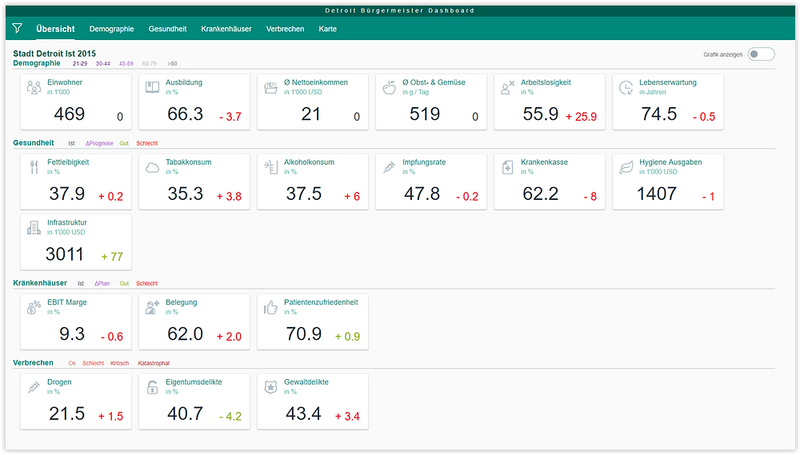Click the Belegung patient icon
This screenshot has width=800, height=455.
152,307
